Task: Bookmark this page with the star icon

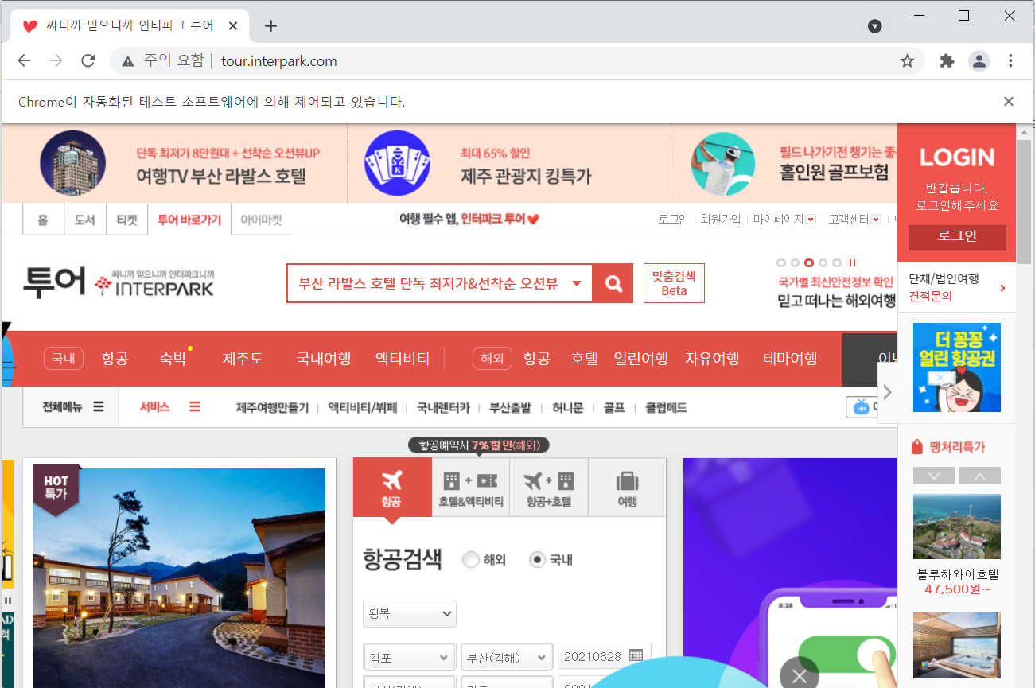Action: click(907, 61)
